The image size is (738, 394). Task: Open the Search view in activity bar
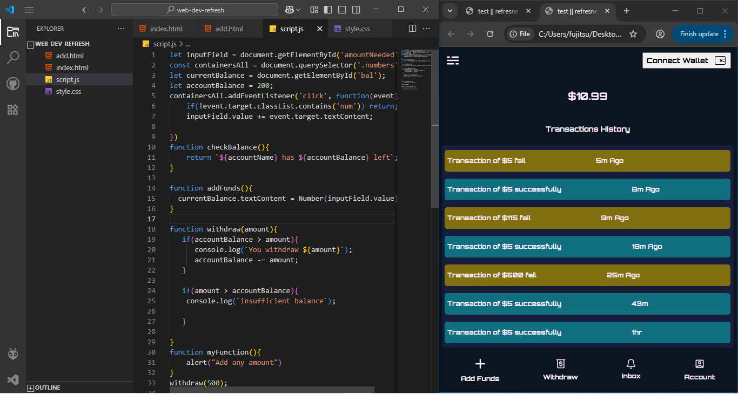pos(13,58)
